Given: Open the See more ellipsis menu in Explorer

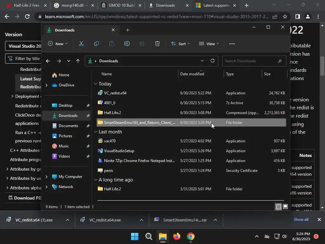Looking at the screenshot, I should click(x=232, y=44).
